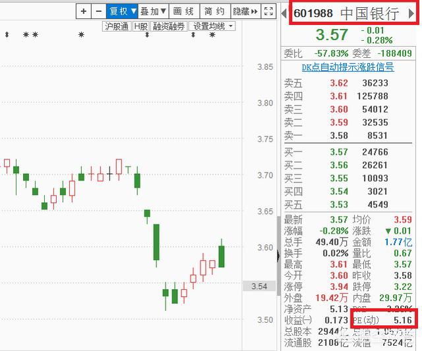Click the current price 3.57 header
The width and height of the screenshot is (422, 351).
(x=332, y=35)
